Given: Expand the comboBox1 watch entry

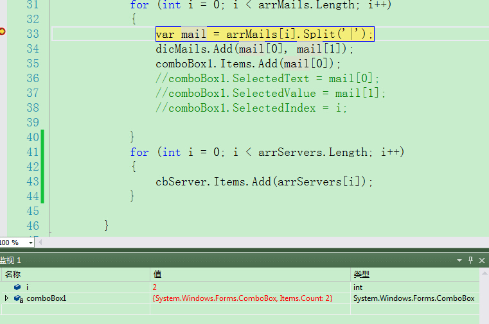Looking at the screenshot, I should [6, 298].
